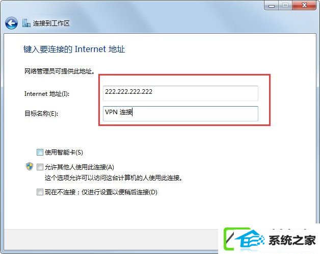The height and width of the screenshot is (254, 320).
Task: Click the 键入要连接的 Internet 地址 heading
Action: tap(74, 49)
